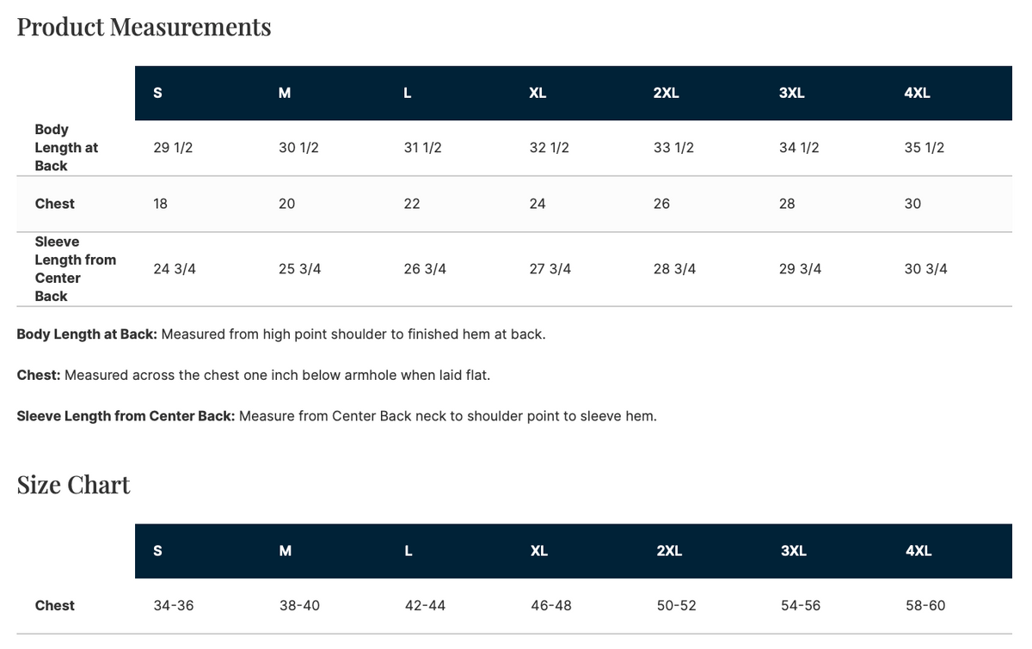Select the 2XL header in Size Chart table
Image resolution: width=1032 pixels, height=649 pixels.
[x=669, y=551]
